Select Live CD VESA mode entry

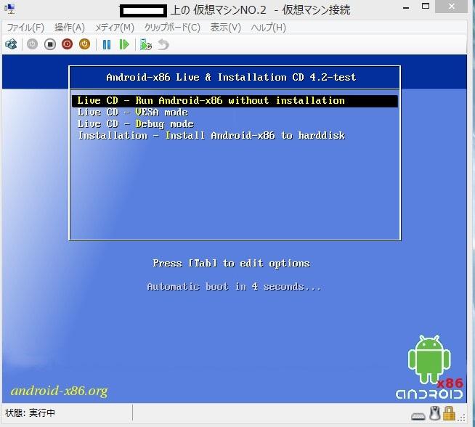(x=133, y=113)
